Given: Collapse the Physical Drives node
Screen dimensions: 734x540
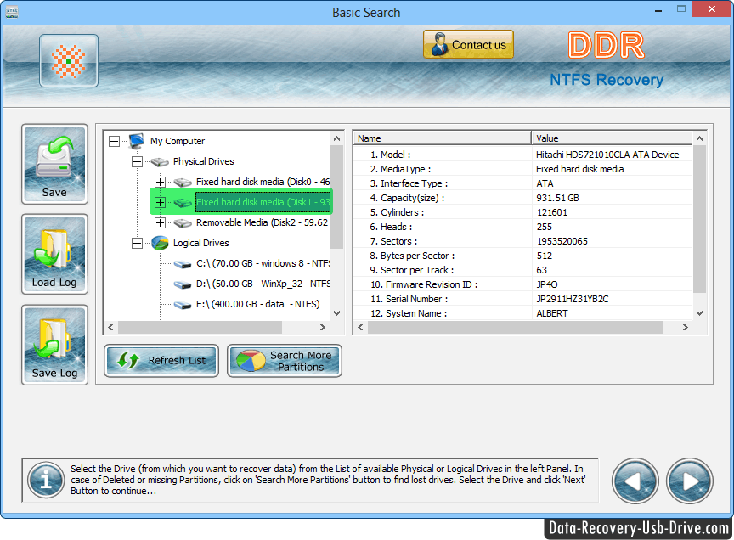Looking at the screenshot, I should pyautogui.click(x=137, y=161).
